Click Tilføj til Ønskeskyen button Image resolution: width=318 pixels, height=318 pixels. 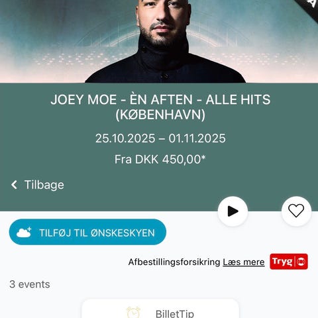coord(87,232)
